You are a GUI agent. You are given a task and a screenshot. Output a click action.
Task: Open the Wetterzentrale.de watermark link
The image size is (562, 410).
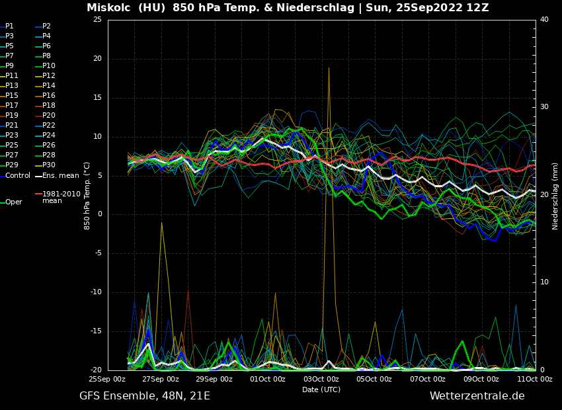477,396
